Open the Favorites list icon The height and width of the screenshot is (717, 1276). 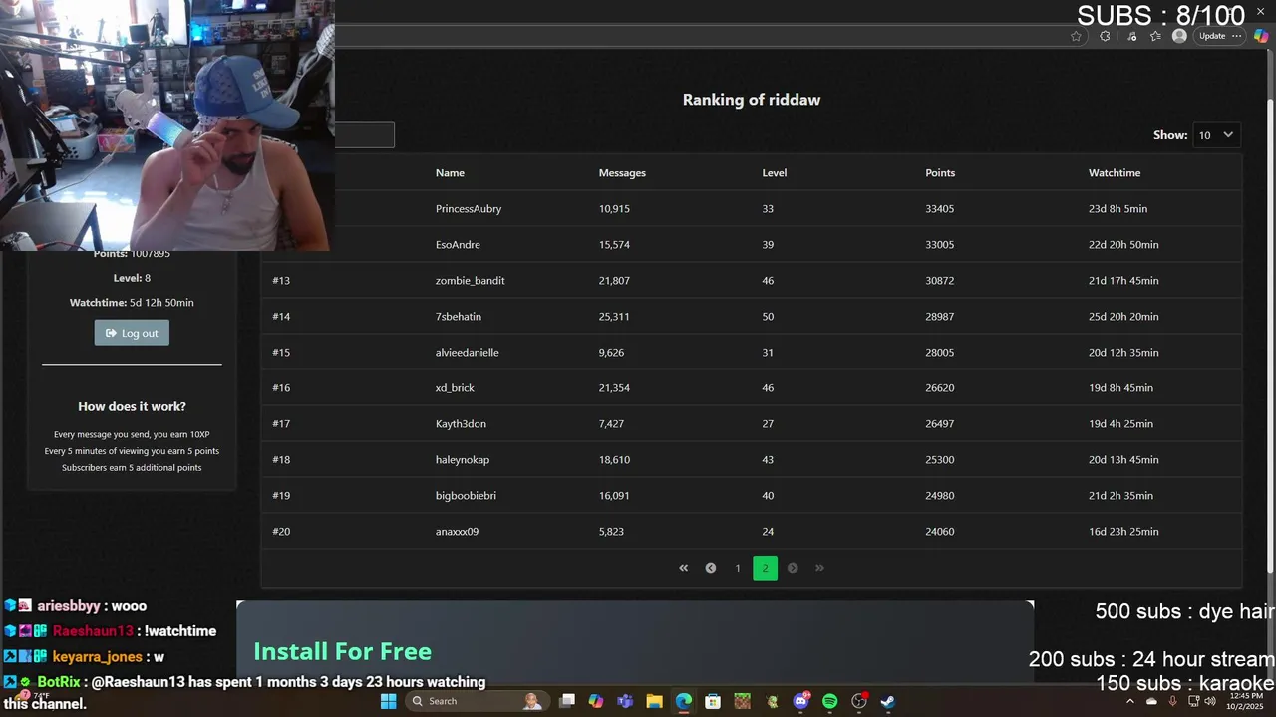(x=1155, y=36)
